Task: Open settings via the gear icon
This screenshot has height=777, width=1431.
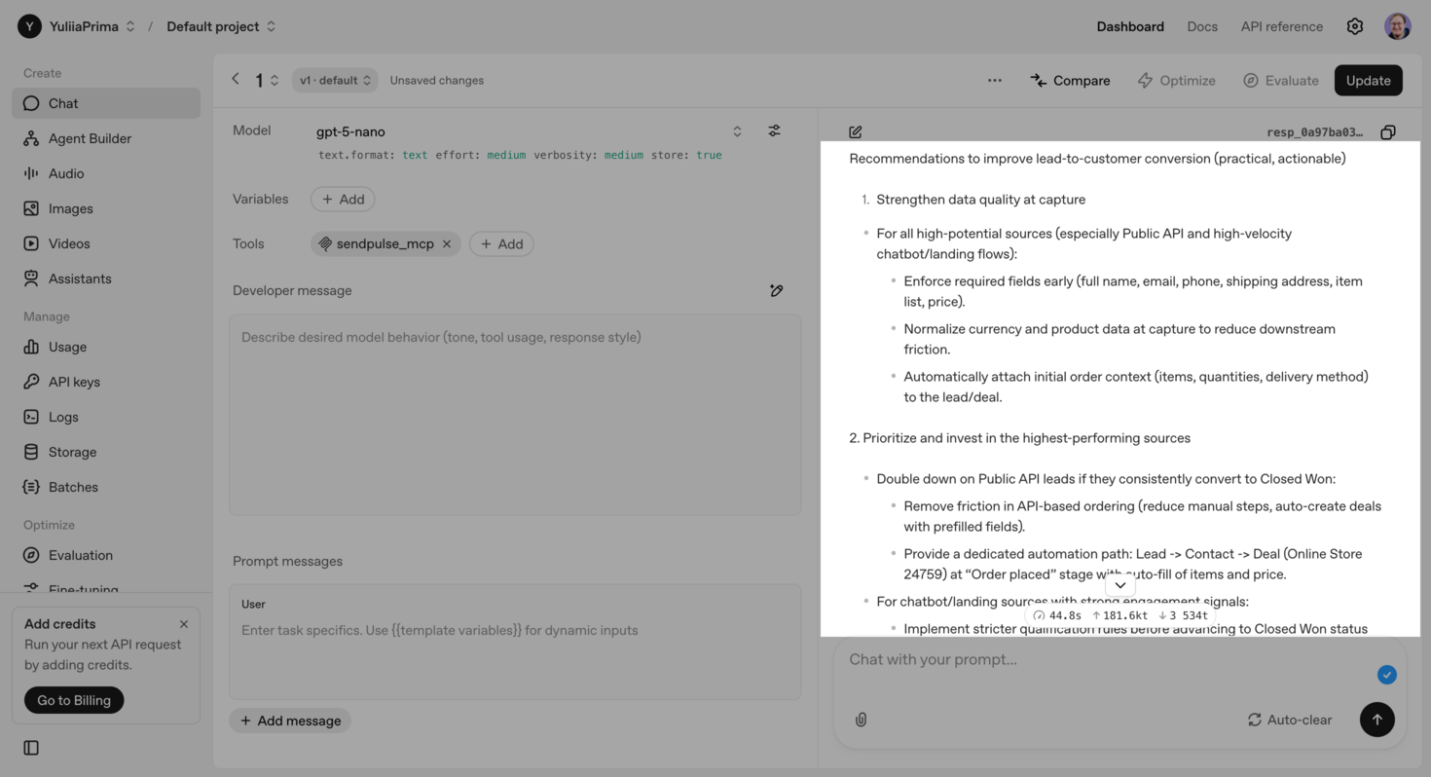Action: (1354, 26)
